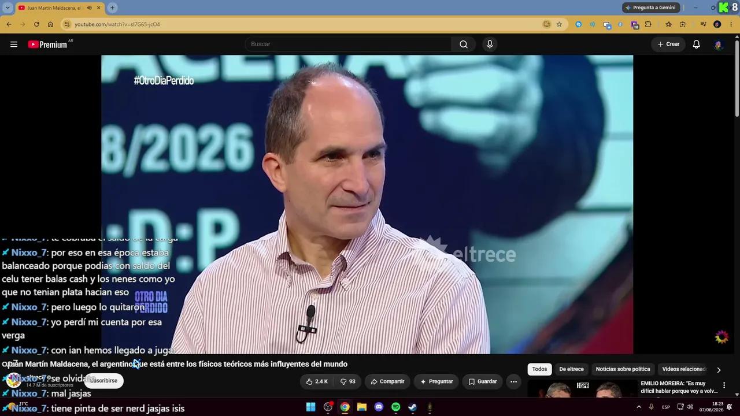The image size is (740, 416).
Task: Open the YouTube hamburger guide menu
Action: [x=14, y=44]
